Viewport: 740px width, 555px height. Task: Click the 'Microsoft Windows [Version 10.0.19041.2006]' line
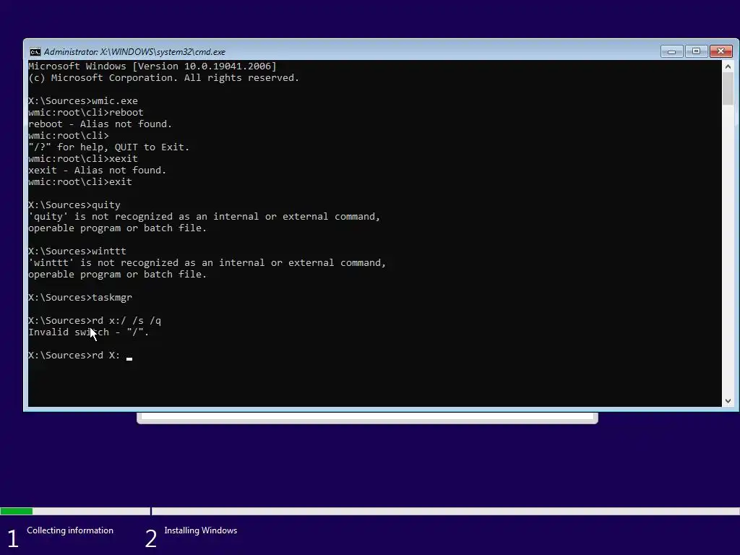click(152, 66)
